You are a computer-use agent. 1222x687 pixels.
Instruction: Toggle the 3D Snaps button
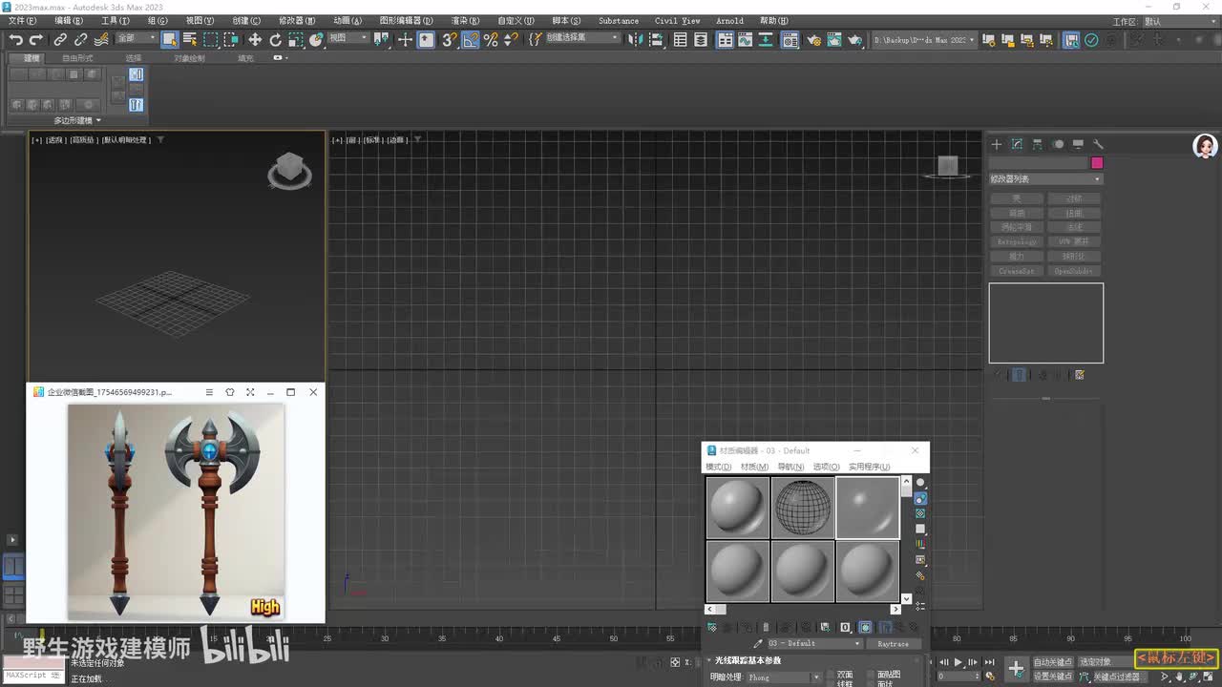pos(450,39)
